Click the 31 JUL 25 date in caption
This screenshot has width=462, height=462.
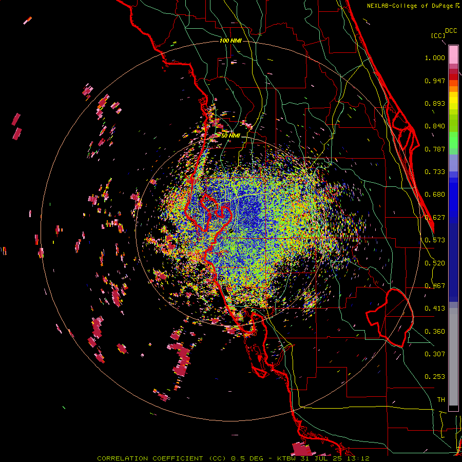tap(322, 458)
